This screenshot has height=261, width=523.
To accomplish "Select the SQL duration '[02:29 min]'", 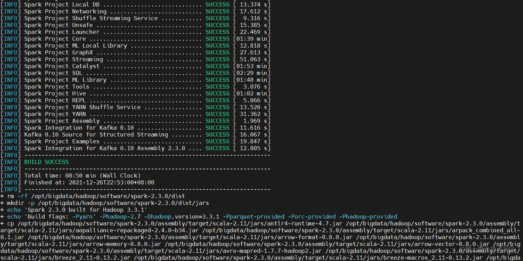I will pyautogui.click(x=252, y=73).
